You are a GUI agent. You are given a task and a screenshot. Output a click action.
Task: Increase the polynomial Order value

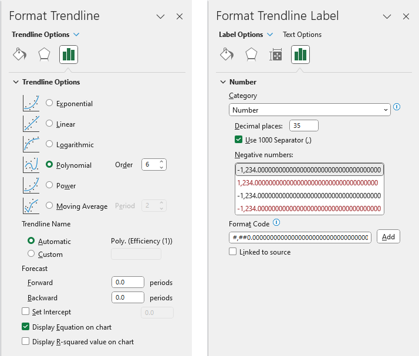(x=162, y=162)
